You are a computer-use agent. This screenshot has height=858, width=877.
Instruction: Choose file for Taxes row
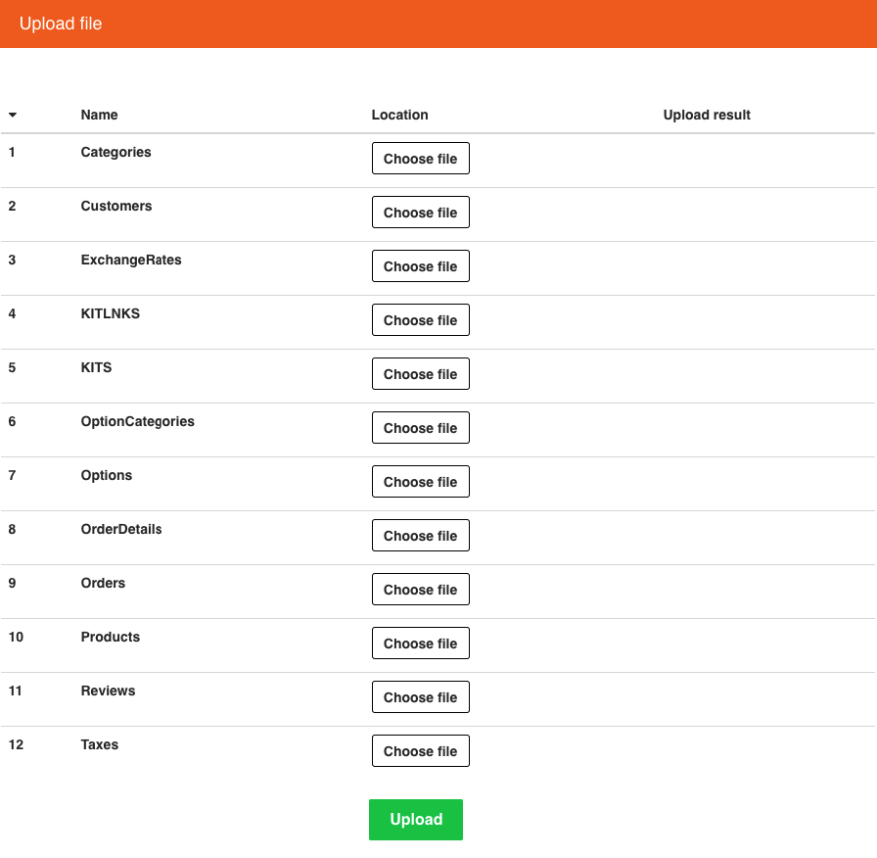[421, 751]
